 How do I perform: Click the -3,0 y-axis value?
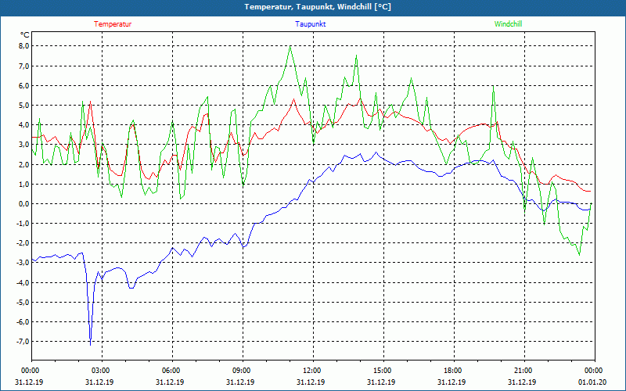23,263
